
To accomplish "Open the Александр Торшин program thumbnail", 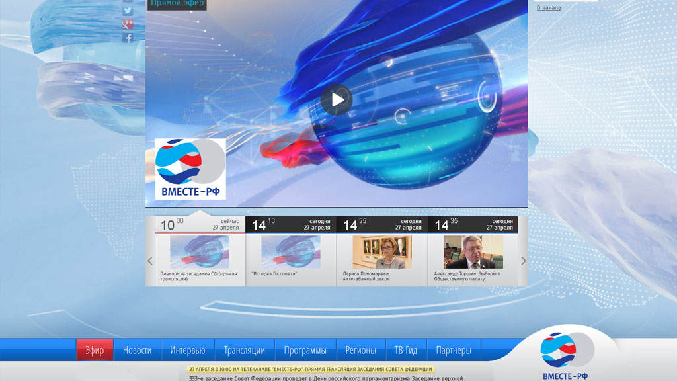I will pos(473,252).
